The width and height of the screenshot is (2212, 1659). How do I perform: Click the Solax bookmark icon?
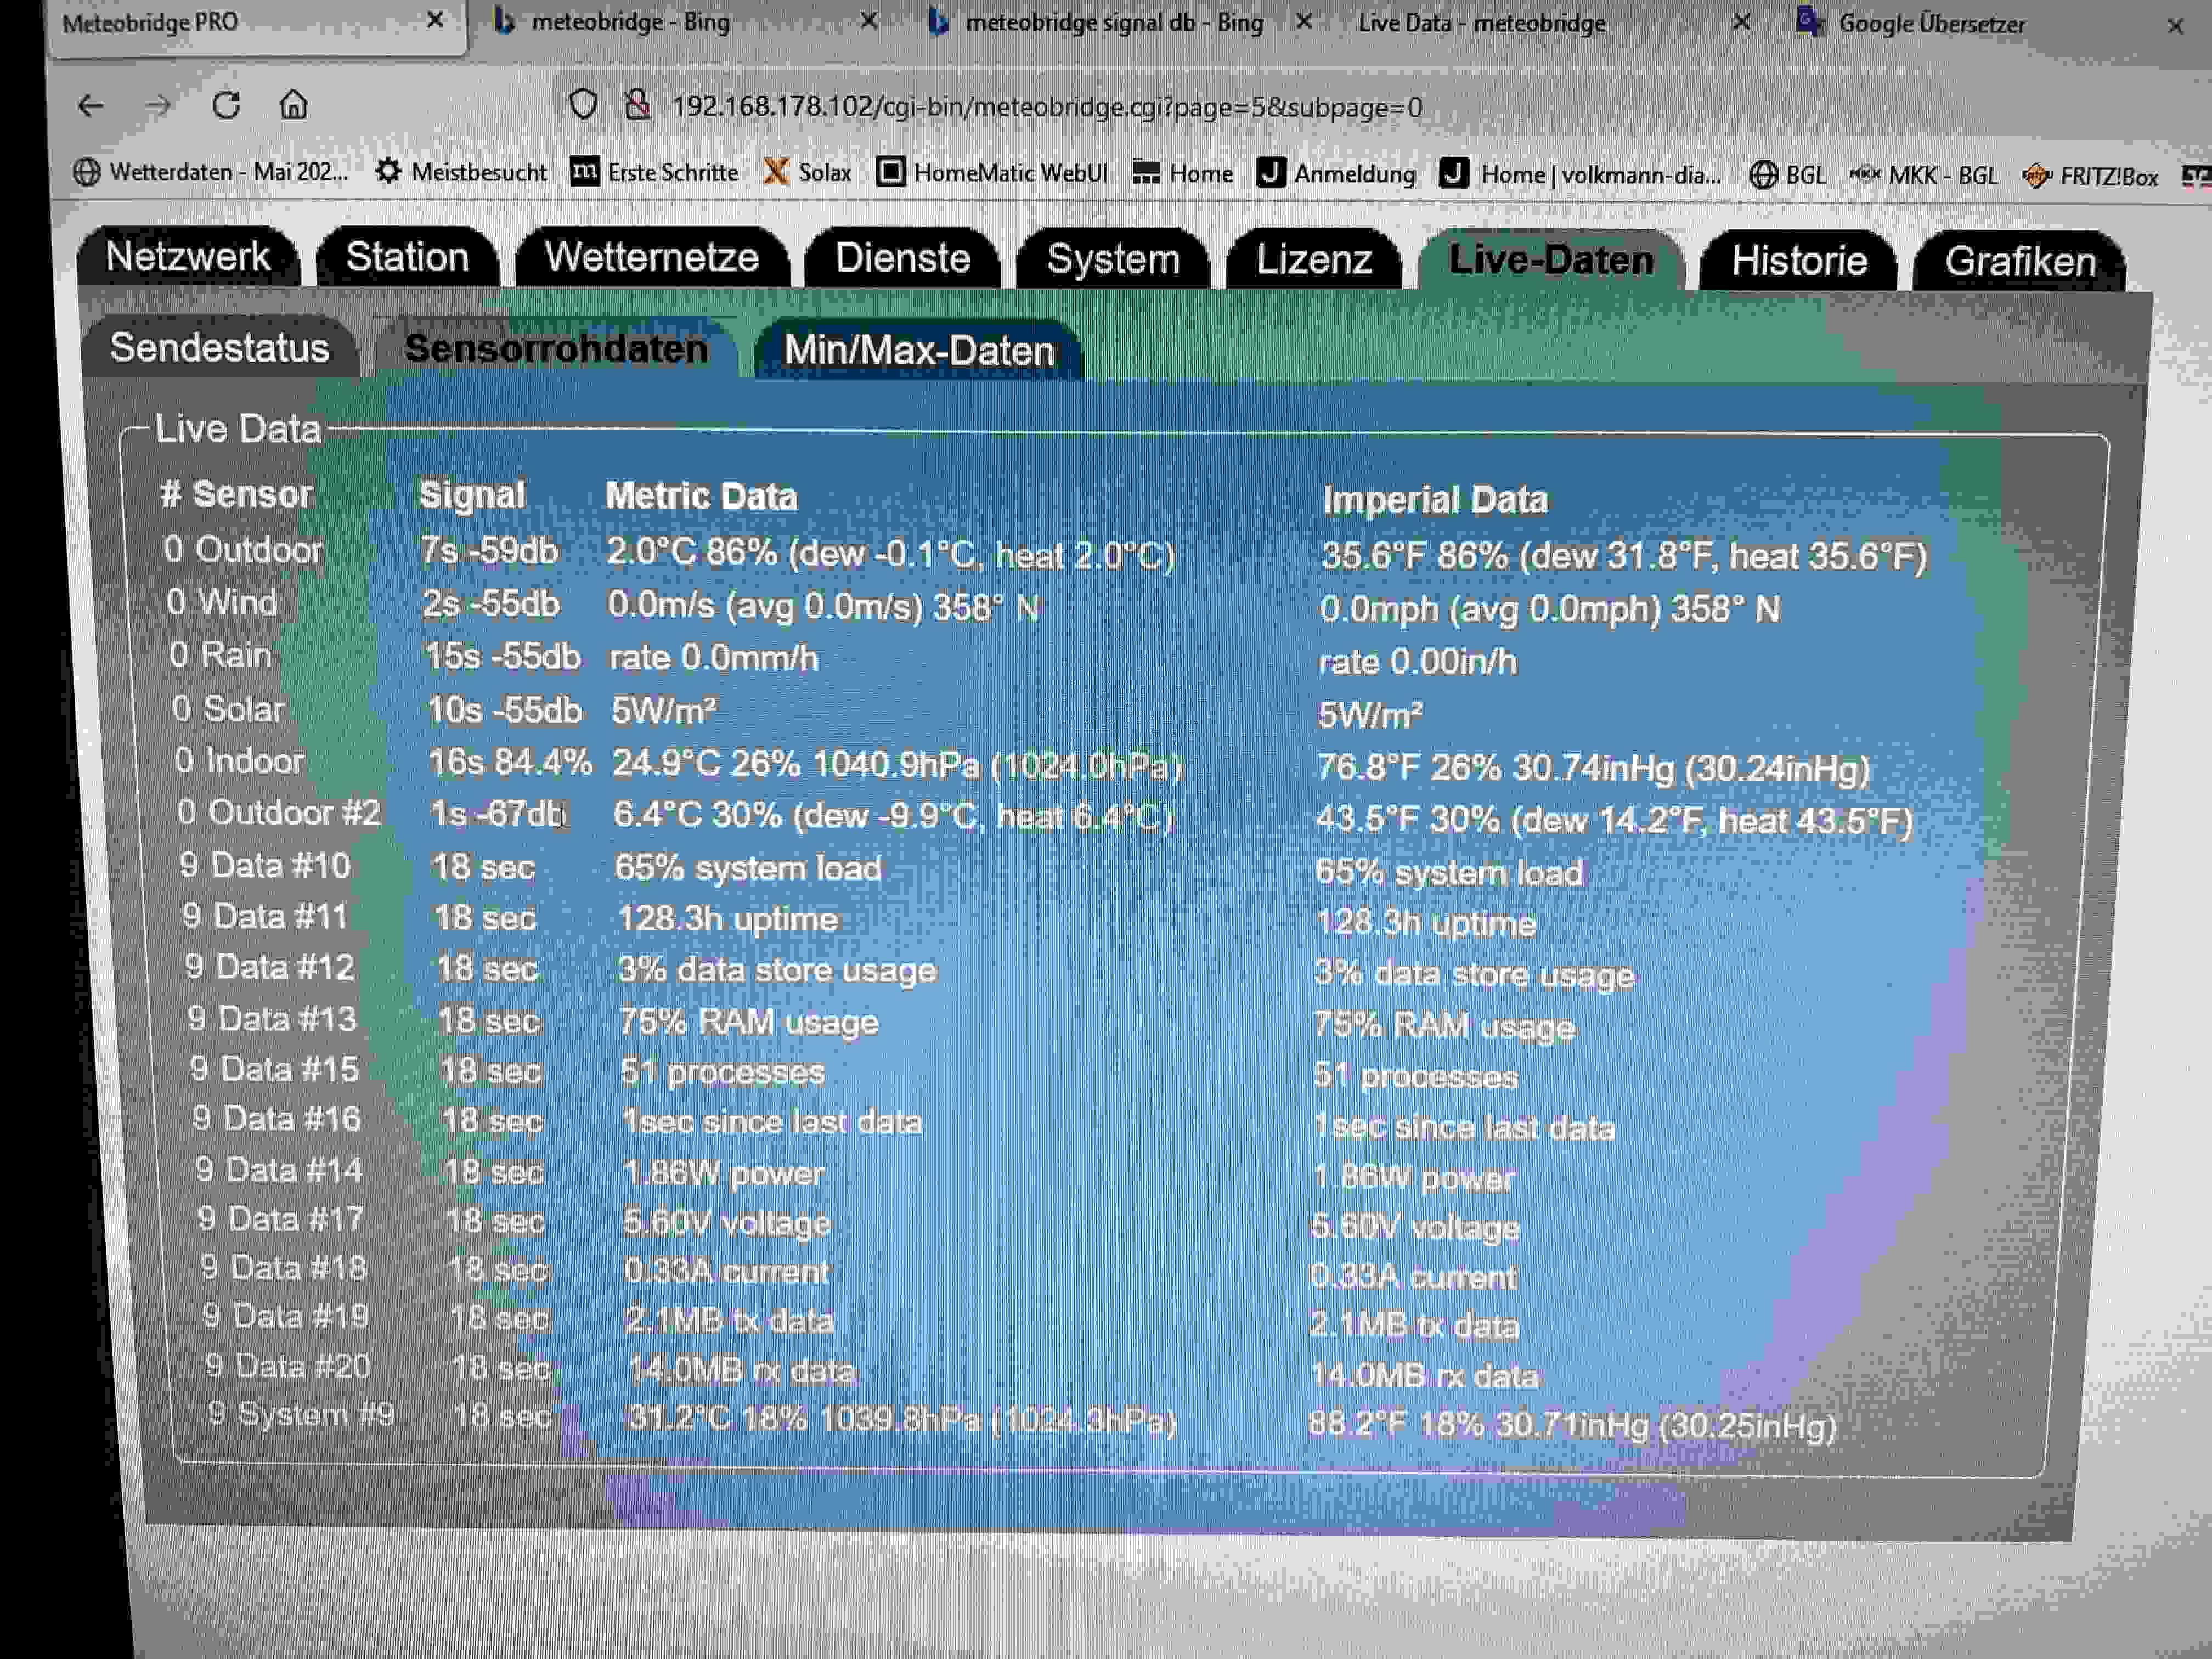(x=775, y=172)
